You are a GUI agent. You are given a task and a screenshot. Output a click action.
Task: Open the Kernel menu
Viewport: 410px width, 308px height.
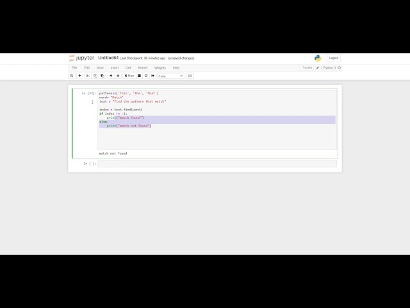(x=143, y=68)
